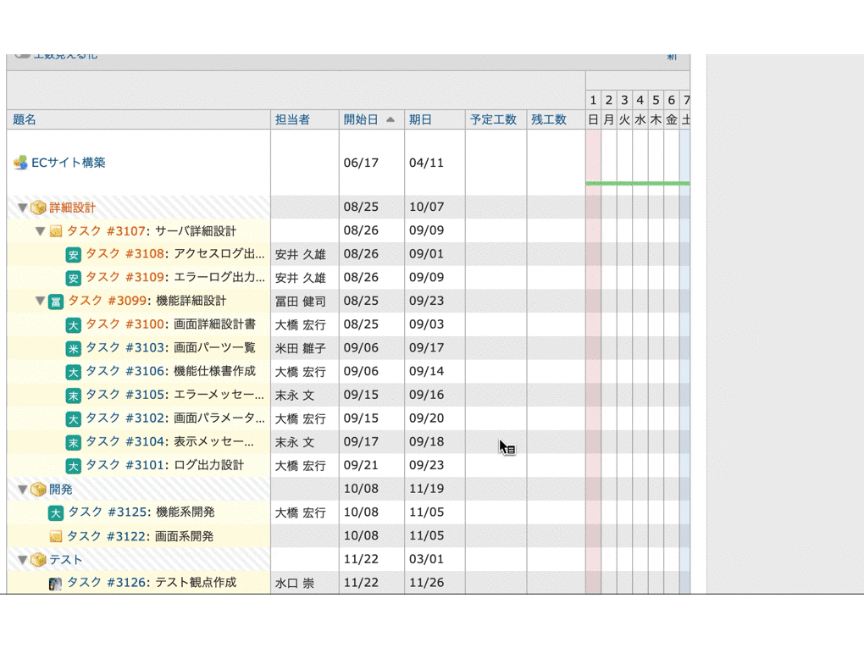Collapse the テスト version group
Image resolution: width=864 pixels, height=648 pixels.
tap(23, 560)
